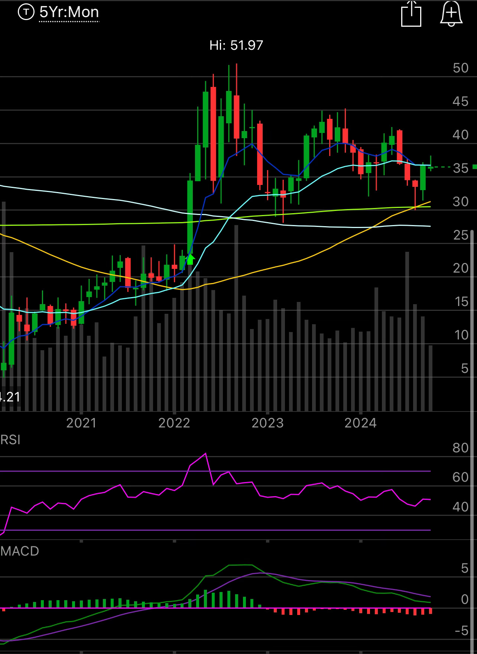The image size is (477, 654).
Task: Tap the RSI indicator label
Action: pos(10,440)
